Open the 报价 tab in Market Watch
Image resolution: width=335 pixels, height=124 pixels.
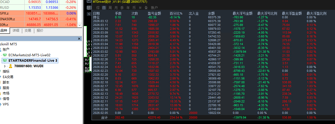point(40,31)
